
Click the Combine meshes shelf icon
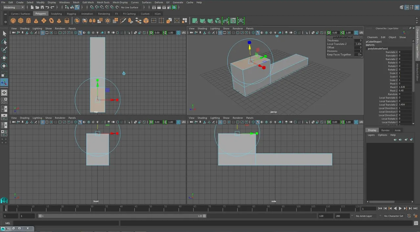click(x=77, y=21)
